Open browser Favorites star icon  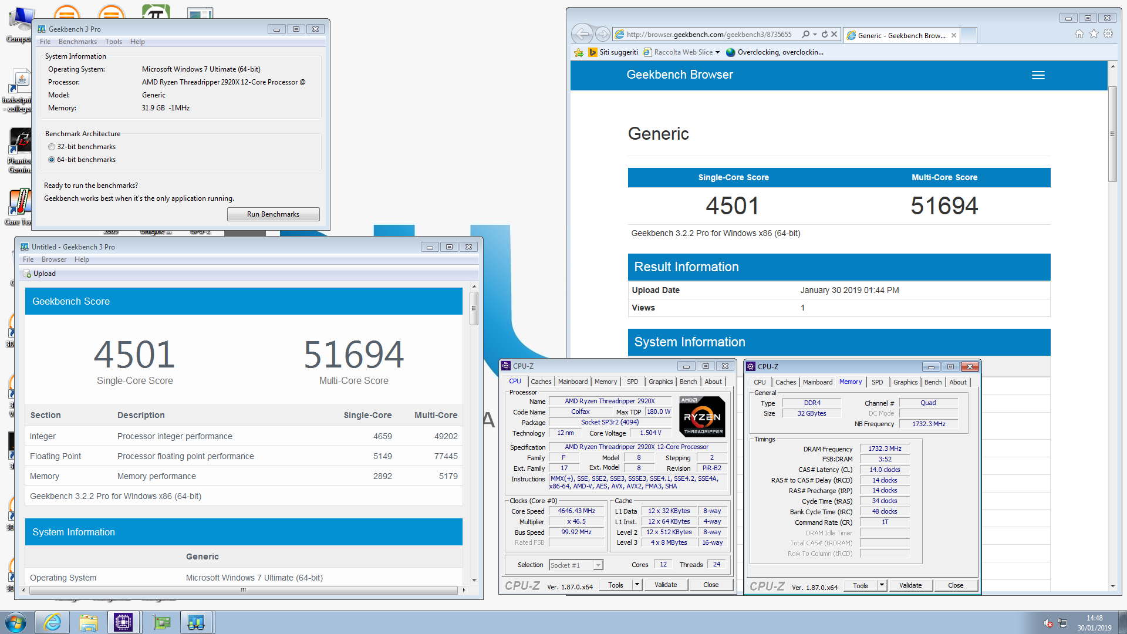click(1094, 34)
